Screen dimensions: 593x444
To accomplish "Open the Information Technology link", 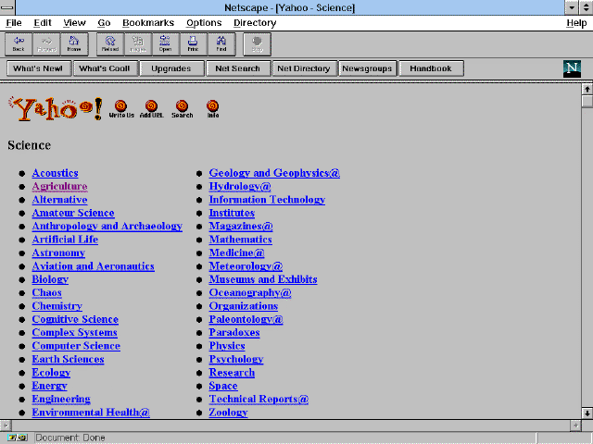I will pos(267,200).
